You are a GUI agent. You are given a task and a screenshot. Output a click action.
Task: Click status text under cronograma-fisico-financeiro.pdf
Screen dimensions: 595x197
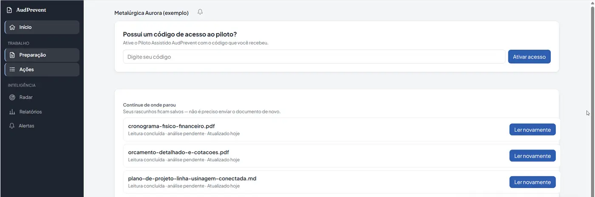(x=184, y=134)
